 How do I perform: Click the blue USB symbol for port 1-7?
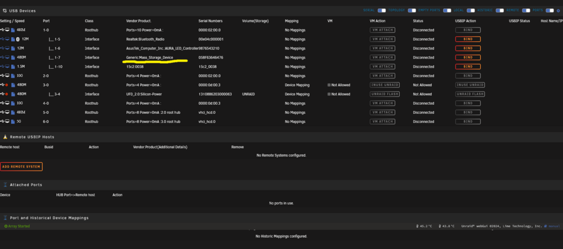click(2, 57)
